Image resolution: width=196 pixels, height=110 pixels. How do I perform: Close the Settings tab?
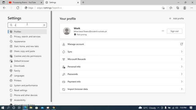(x=78, y=2)
